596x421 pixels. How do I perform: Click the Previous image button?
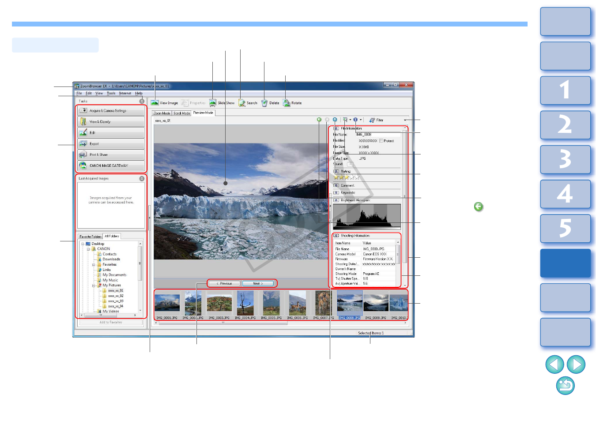click(x=224, y=283)
